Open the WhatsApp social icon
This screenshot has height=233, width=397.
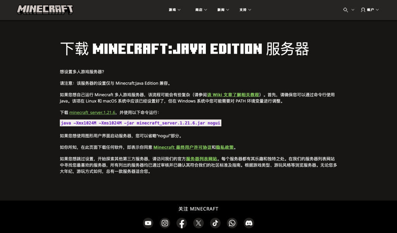232,223
